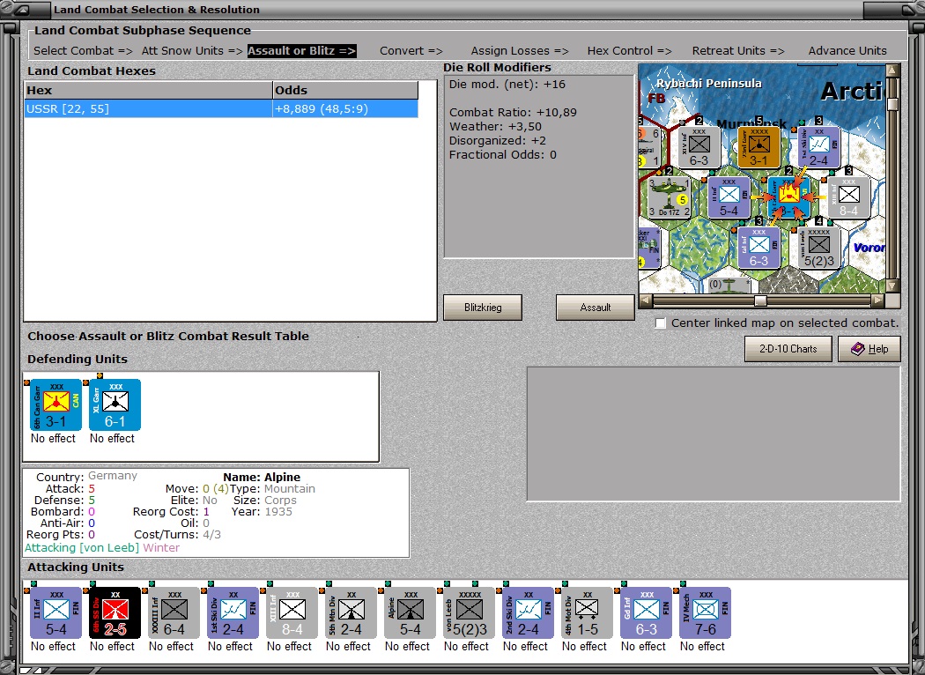Click the Odds column header
The image size is (925, 675).
pos(345,90)
